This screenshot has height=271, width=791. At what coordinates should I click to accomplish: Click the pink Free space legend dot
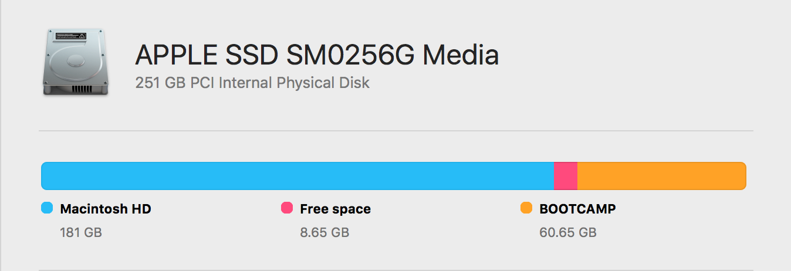pos(287,208)
